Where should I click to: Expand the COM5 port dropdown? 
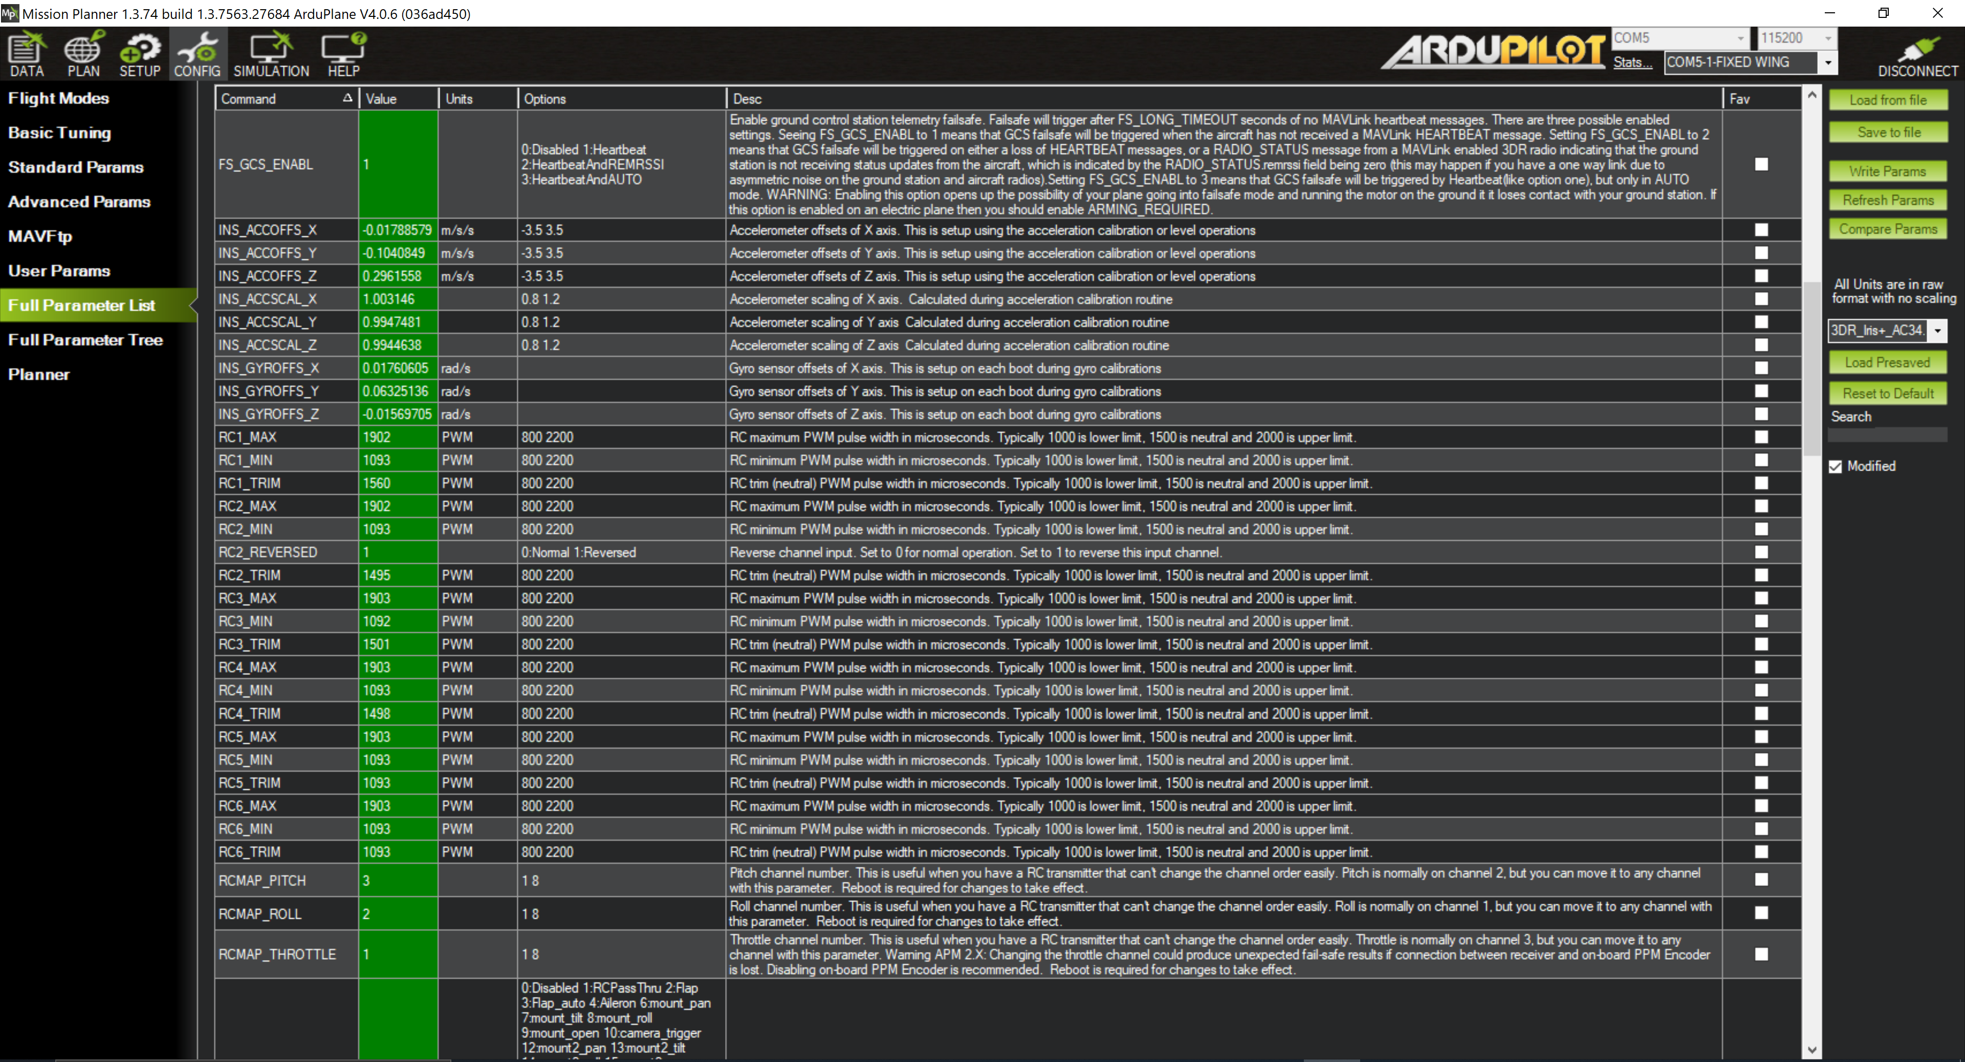tap(1740, 38)
